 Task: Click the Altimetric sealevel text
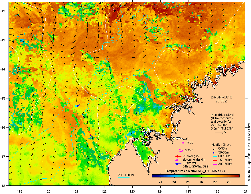[222, 115]
